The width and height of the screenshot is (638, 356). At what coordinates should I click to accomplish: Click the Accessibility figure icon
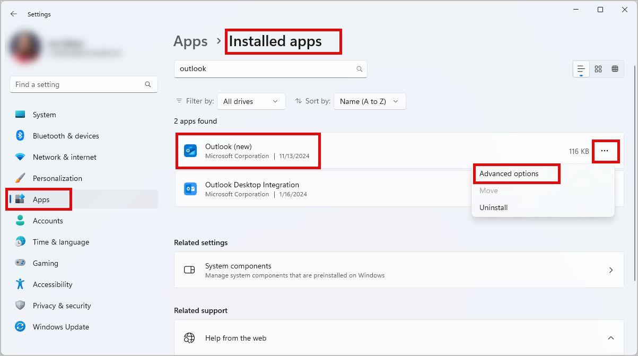(20, 284)
